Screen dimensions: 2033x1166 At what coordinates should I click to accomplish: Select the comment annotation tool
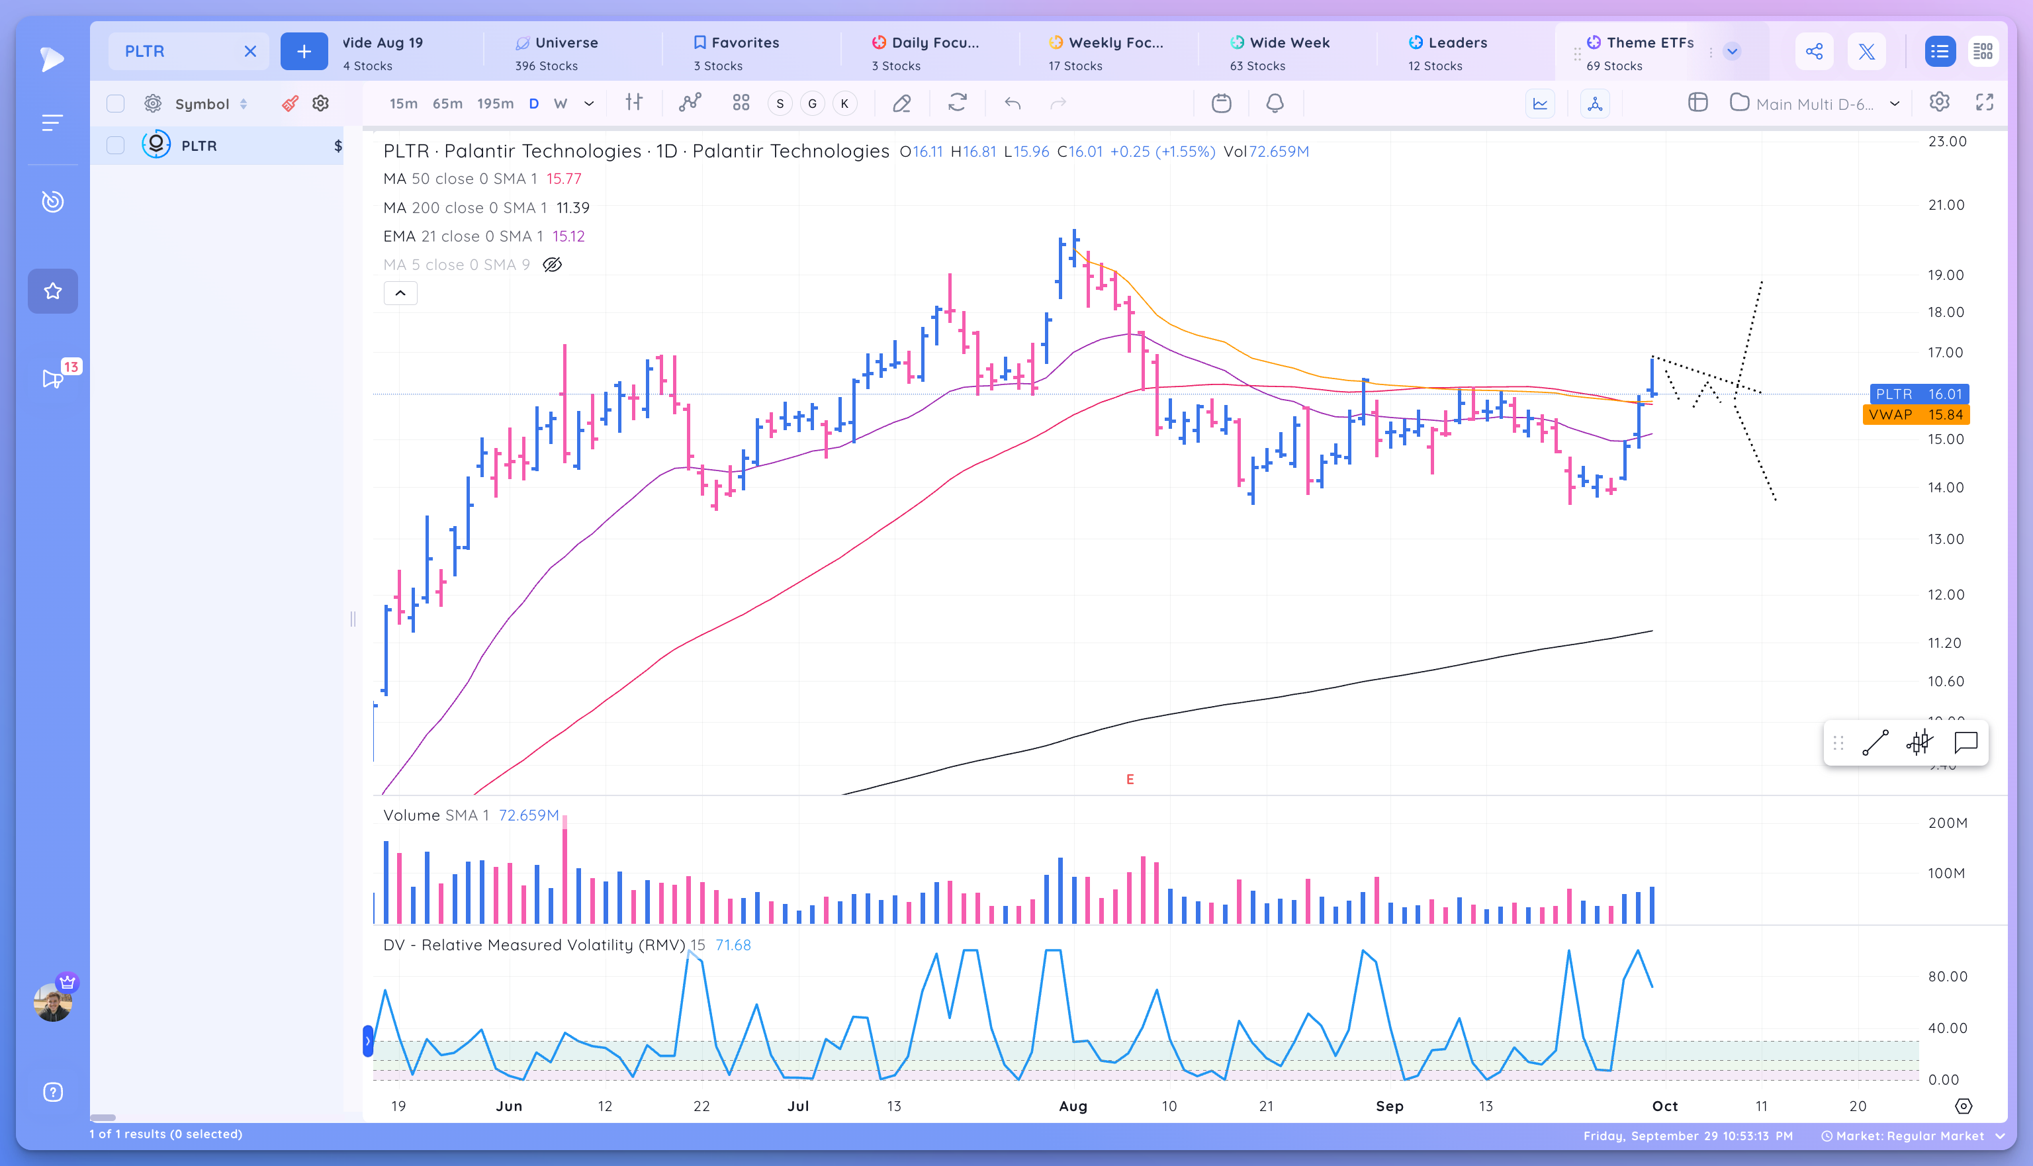[1965, 743]
